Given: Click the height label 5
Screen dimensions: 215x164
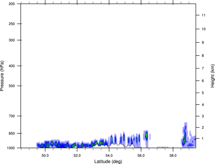Looking at the screenshot, I should (x=203, y=93).
